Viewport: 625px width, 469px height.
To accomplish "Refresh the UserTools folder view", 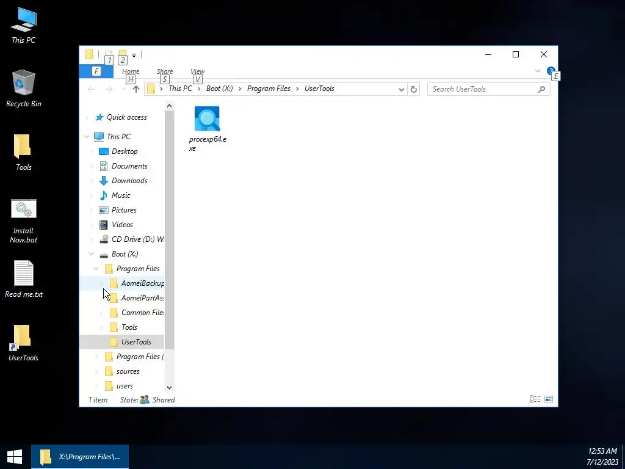I will click(x=414, y=89).
